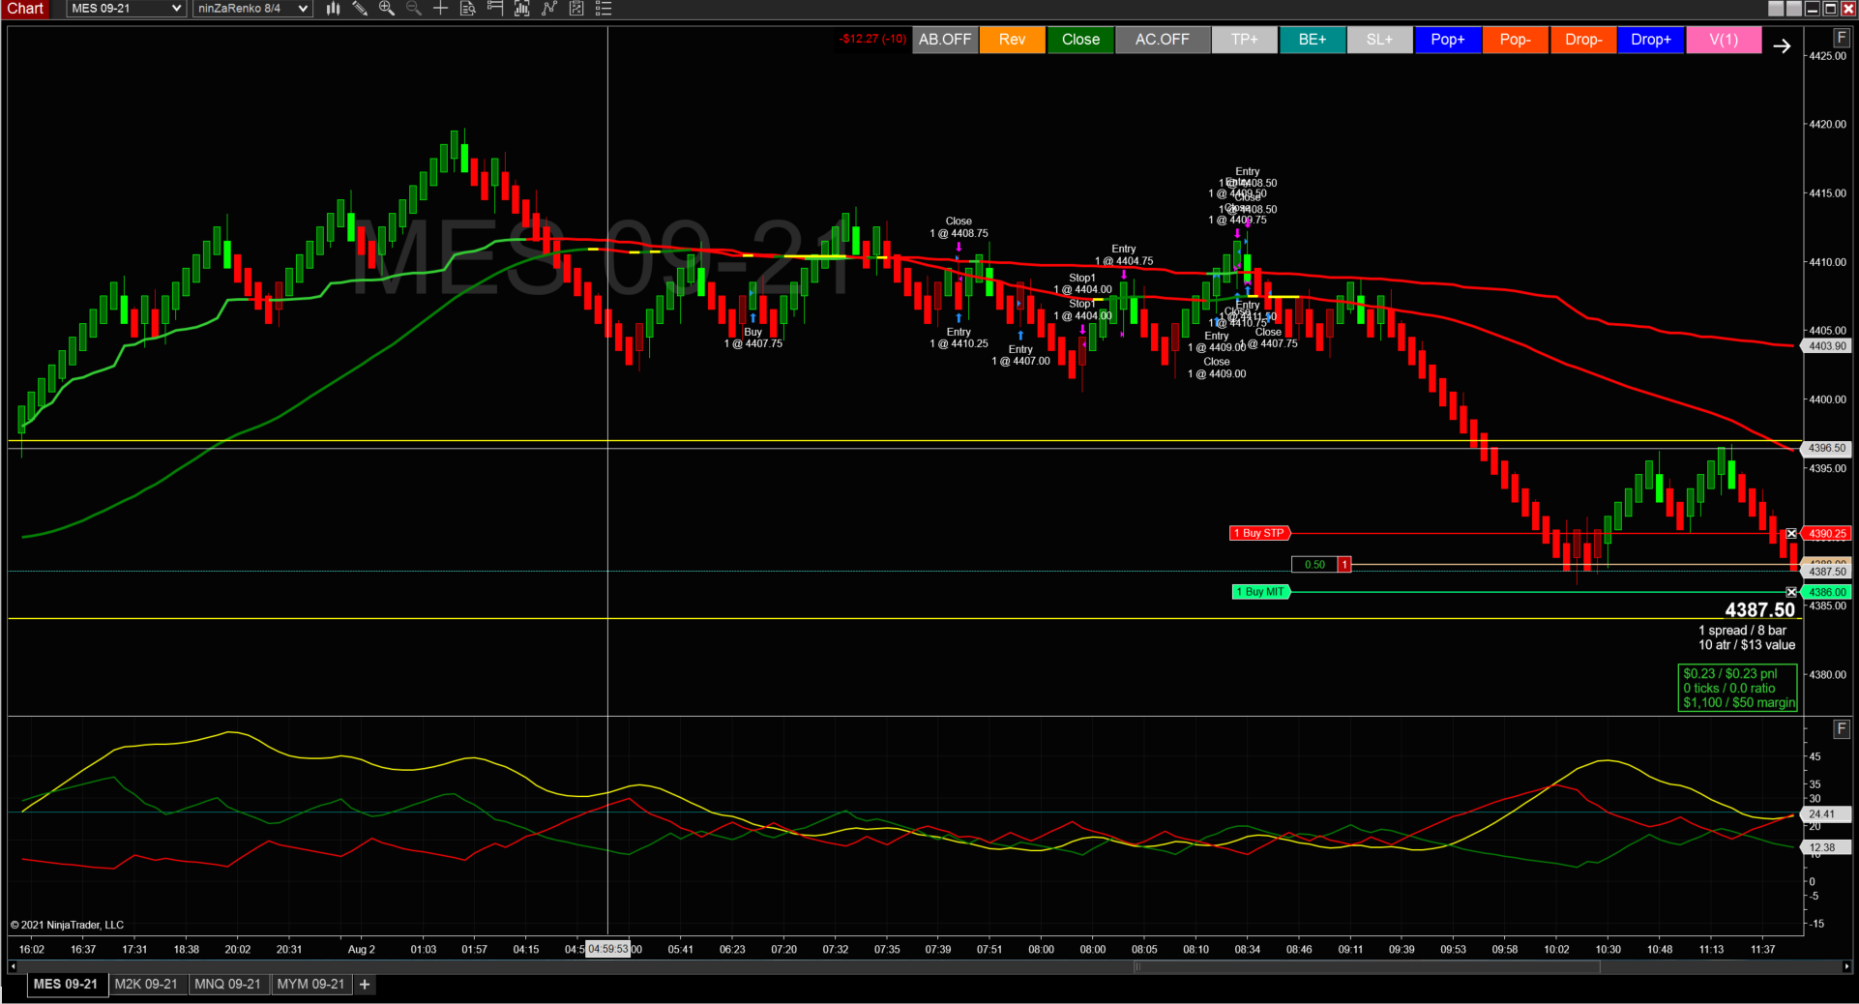Click the scroll right arrow of the horizontal scrollbar
This screenshot has height=1004, width=1859.
[x=1846, y=966]
